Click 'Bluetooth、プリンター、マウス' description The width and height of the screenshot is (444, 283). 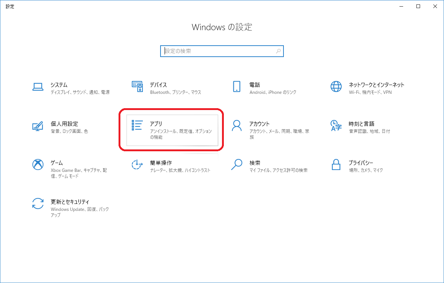pyautogui.click(x=176, y=92)
